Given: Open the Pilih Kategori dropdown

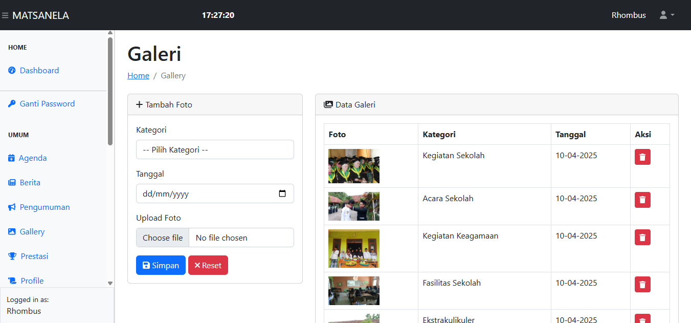Looking at the screenshot, I should click(x=215, y=149).
